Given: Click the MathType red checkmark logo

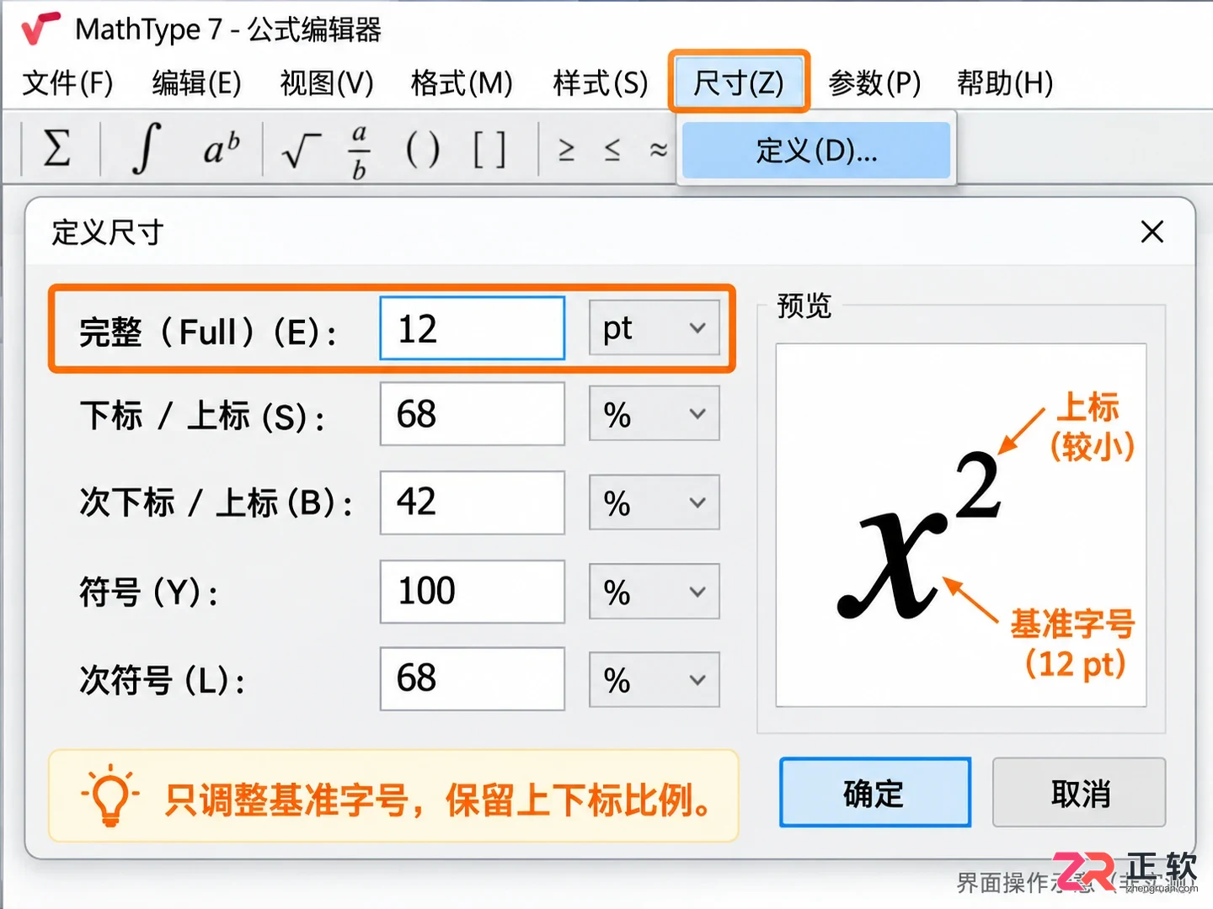Looking at the screenshot, I should pos(40,29).
